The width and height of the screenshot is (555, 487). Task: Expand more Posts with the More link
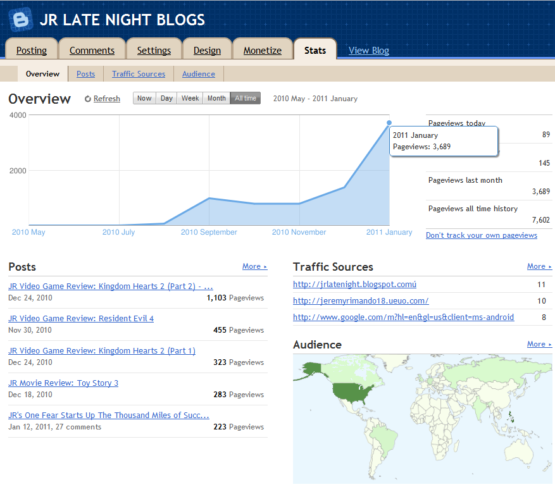pos(252,266)
